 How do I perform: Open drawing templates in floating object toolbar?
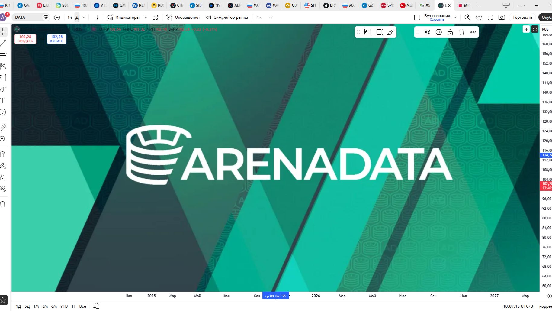427,32
